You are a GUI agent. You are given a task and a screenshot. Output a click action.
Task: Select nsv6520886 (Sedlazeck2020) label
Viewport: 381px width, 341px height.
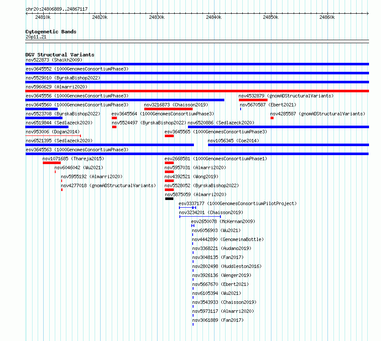[x=221, y=123]
